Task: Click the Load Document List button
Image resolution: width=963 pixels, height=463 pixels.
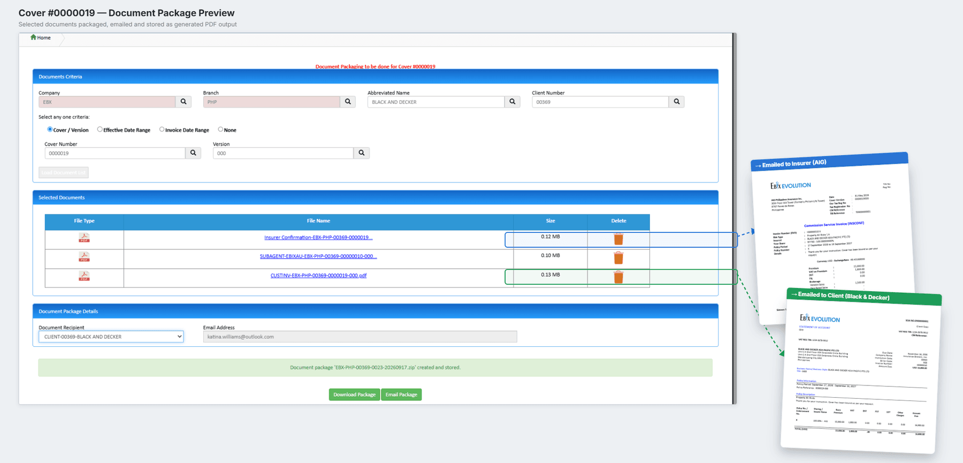Action: [x=64, y=172]
